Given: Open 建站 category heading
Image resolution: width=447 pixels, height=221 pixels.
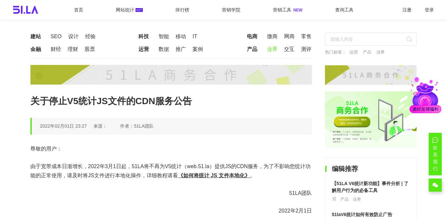Looking at the screenshot, I should (x=36, y=37).
